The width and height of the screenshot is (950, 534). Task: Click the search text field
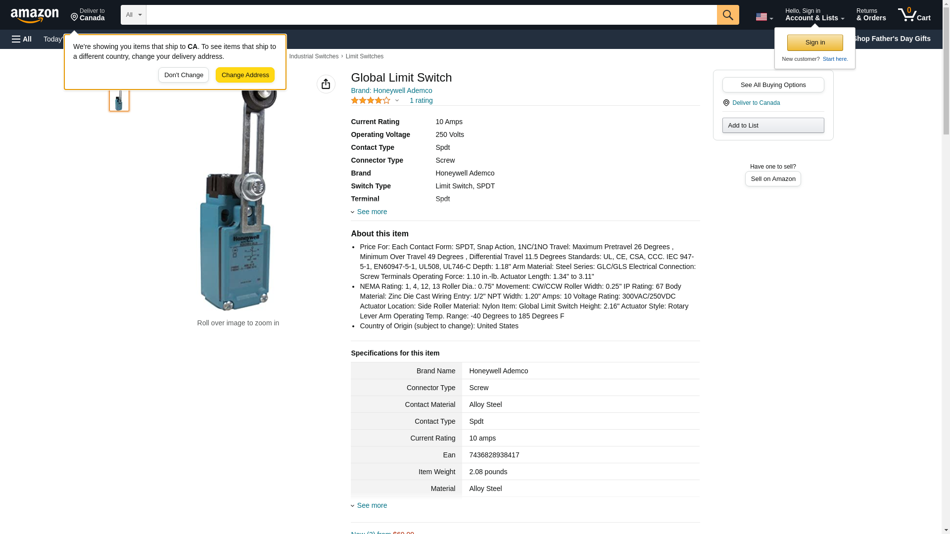[x=430, y=15]
